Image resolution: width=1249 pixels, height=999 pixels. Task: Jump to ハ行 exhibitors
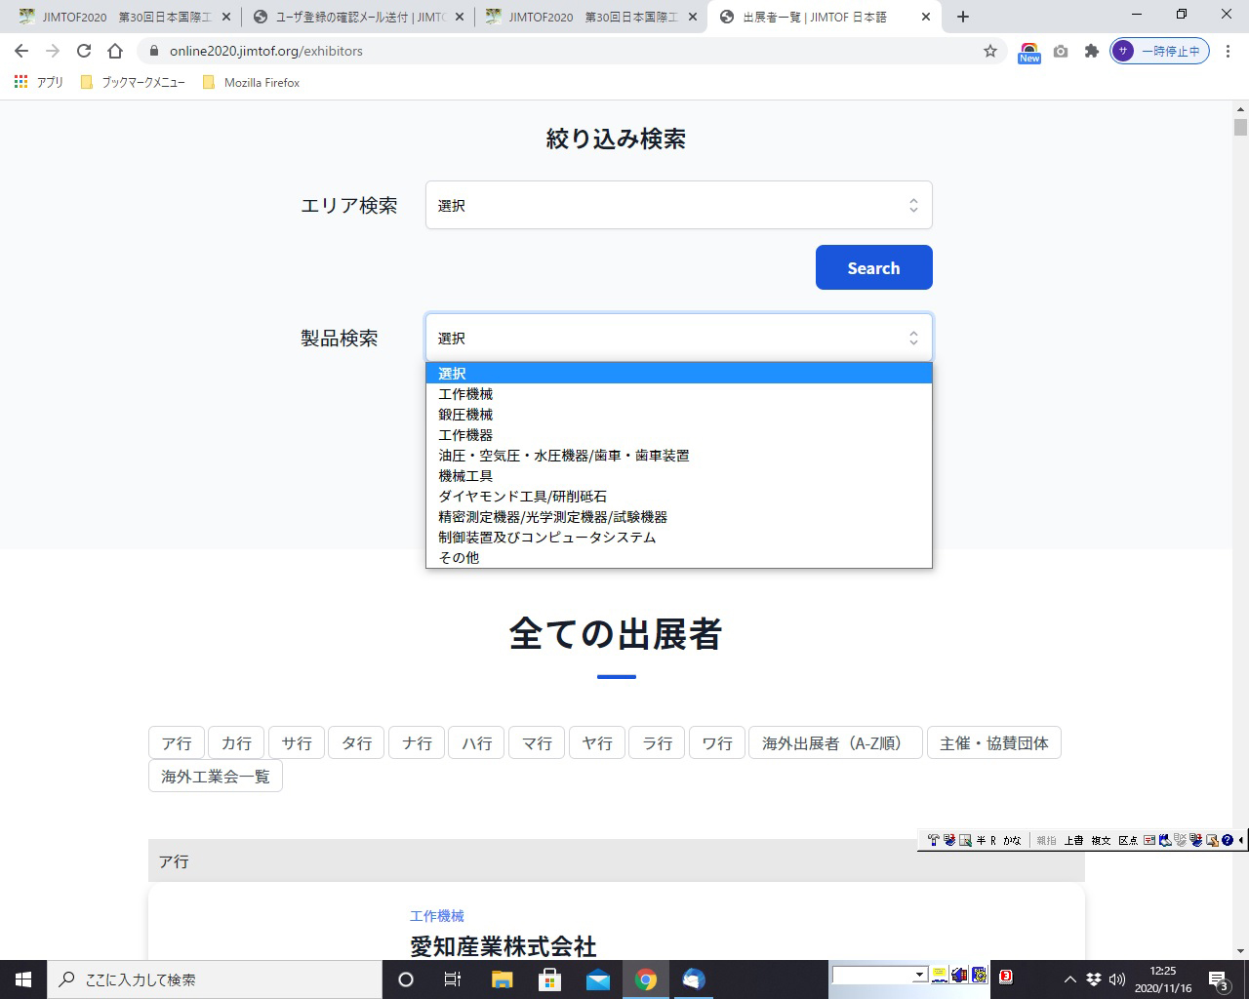click(x=477, y=742)
